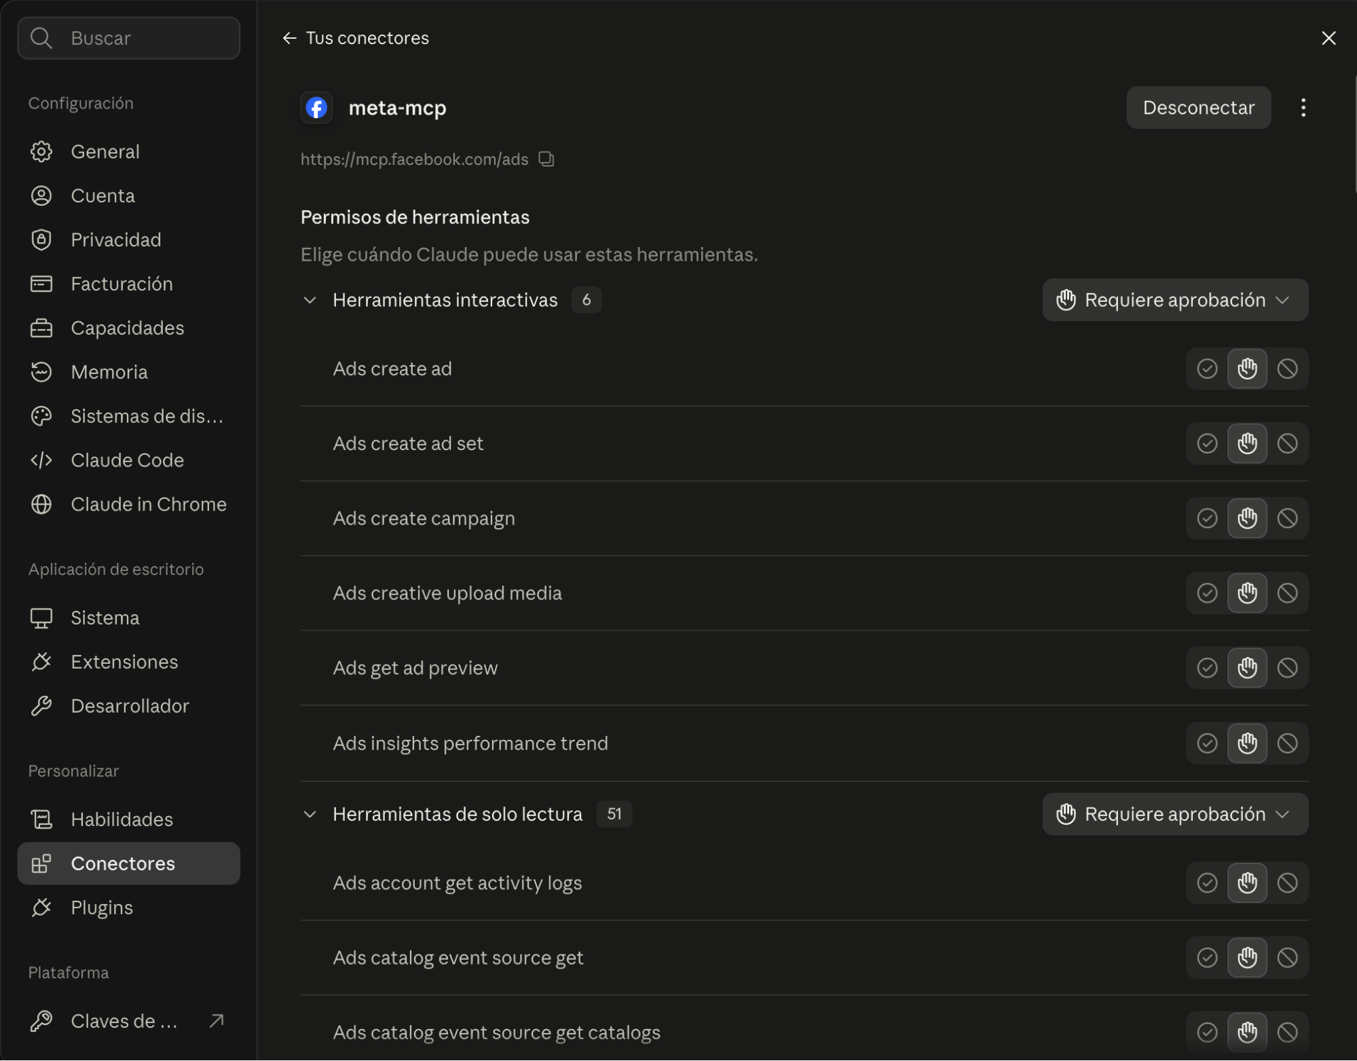Switch to Memoria settings
This screenshot has width=1357, height=1061.
coord(128,372)
